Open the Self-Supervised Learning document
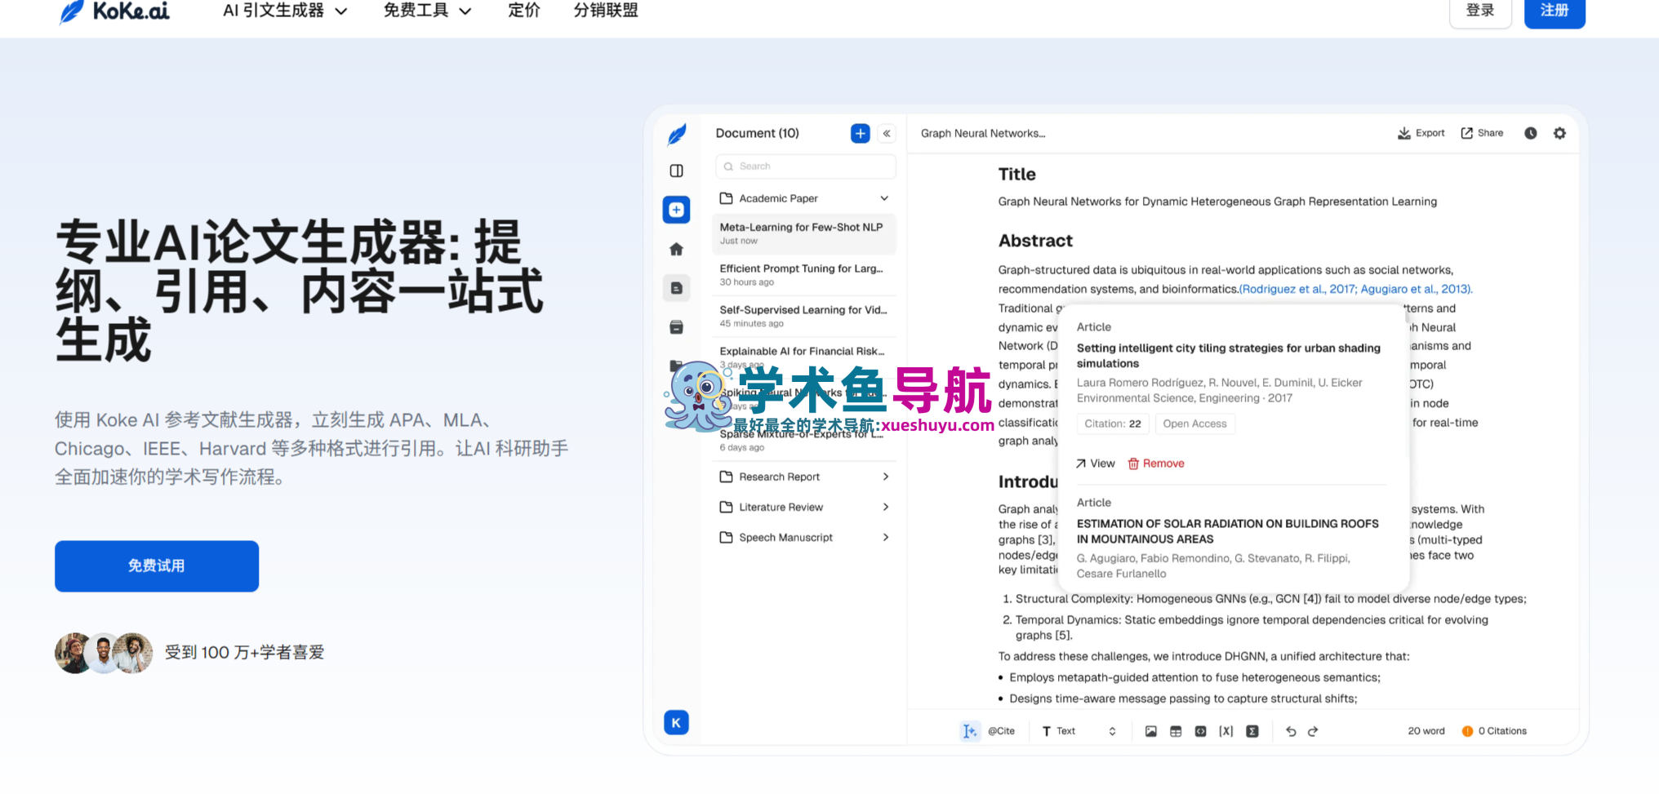The image size is (1659, 794). 805,317
